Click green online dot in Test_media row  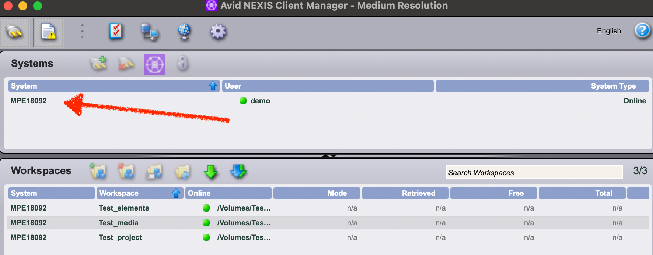coord(206,223)
